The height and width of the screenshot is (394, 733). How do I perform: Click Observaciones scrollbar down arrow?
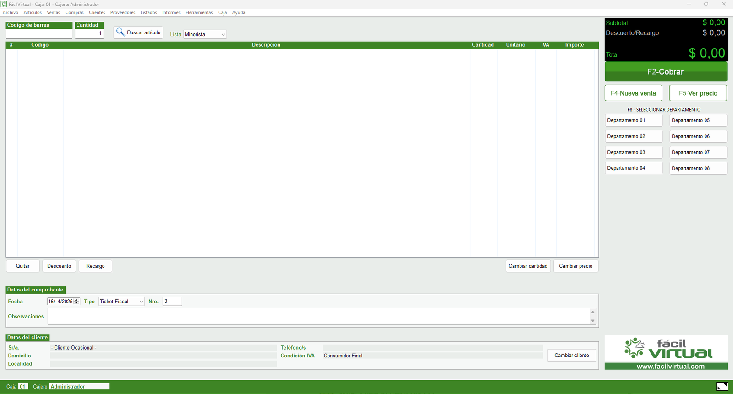pos(593,321)
